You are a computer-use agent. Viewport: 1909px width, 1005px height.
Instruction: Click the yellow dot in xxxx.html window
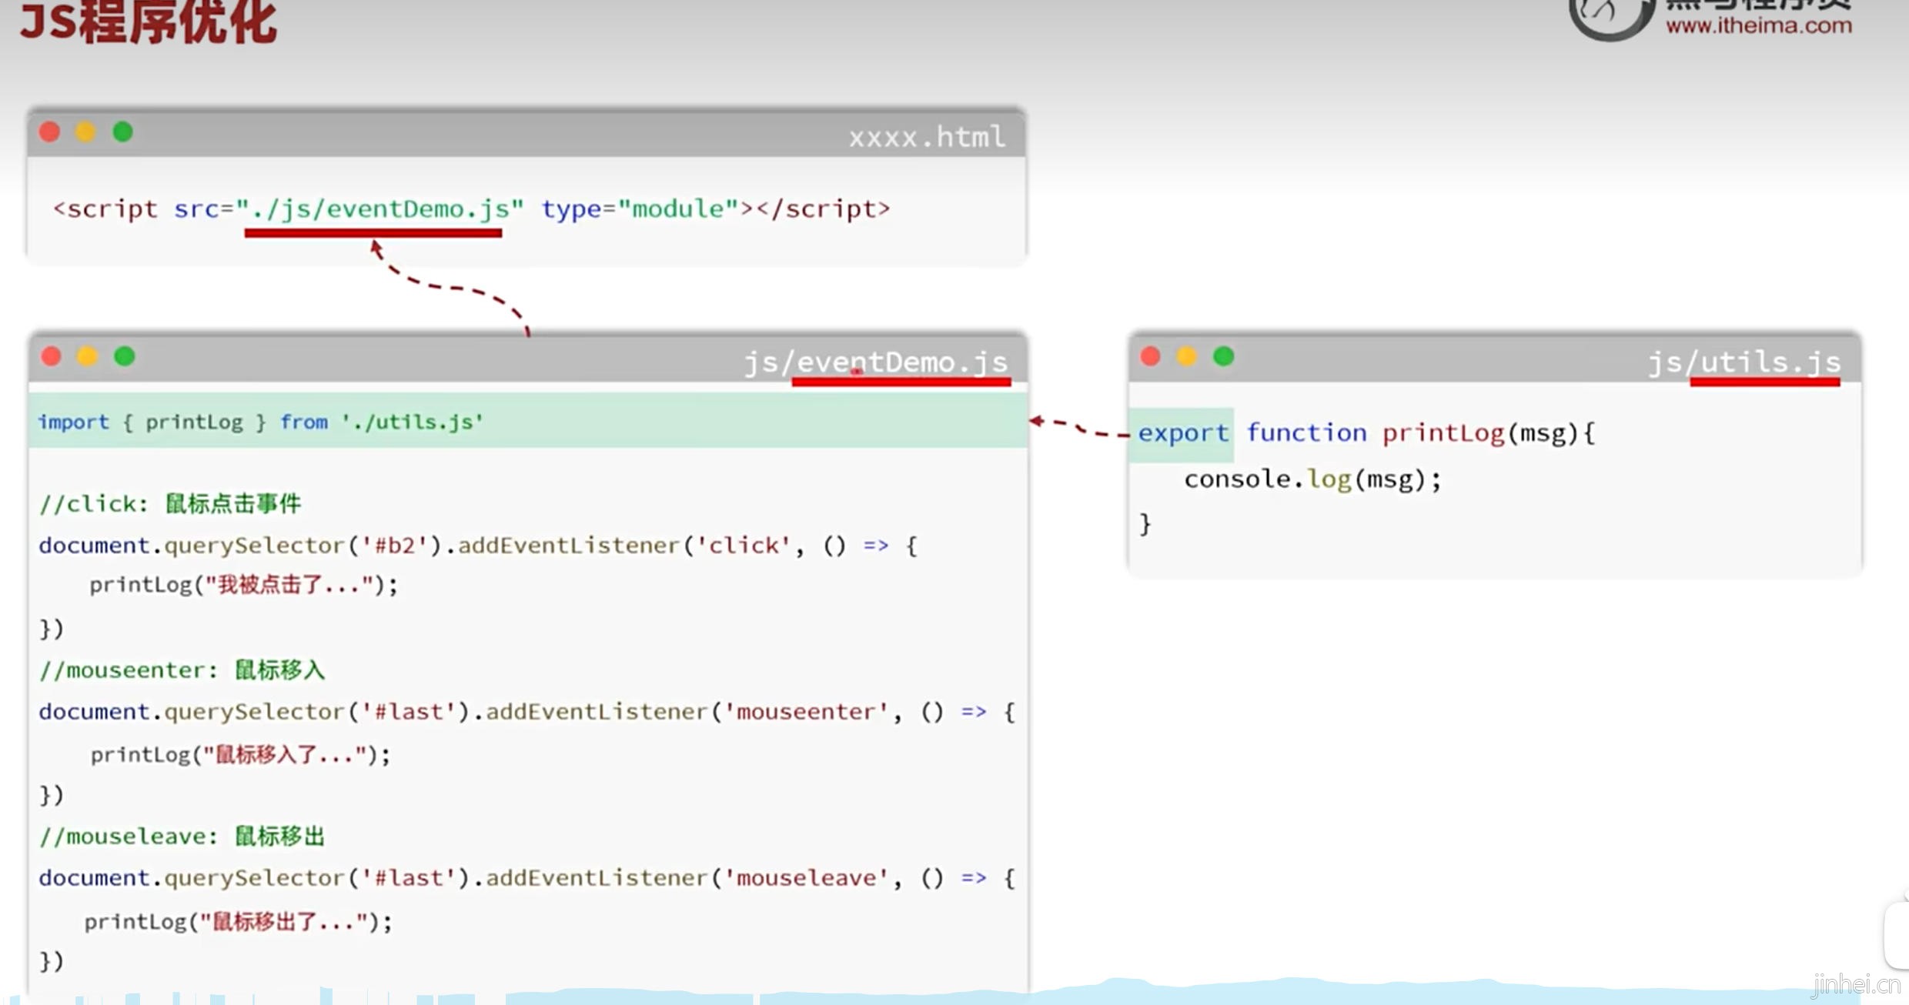coord(86,132)
